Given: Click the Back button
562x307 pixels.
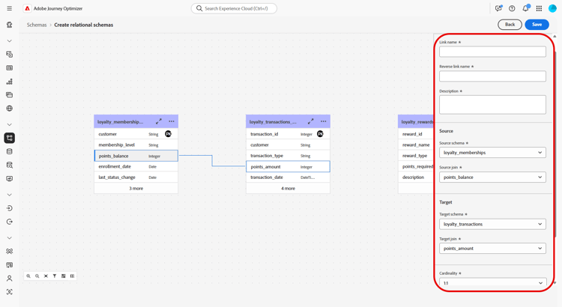Looking at the screenshot, I should tap(510, 25).
